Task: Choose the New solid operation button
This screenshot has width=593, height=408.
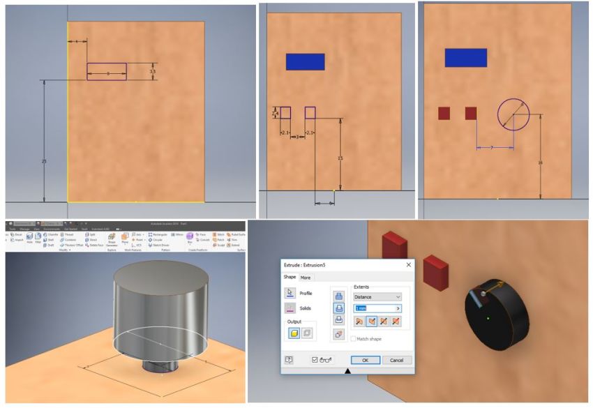Action: click(339, 334)
